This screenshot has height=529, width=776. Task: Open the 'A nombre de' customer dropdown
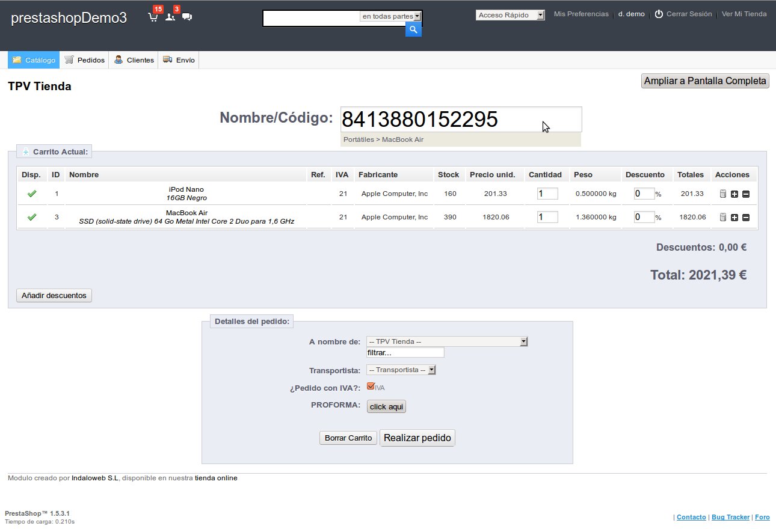coord(447,341)
